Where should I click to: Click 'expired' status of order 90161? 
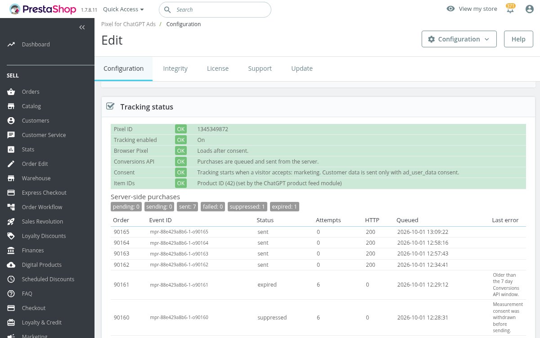click(267, 285)
